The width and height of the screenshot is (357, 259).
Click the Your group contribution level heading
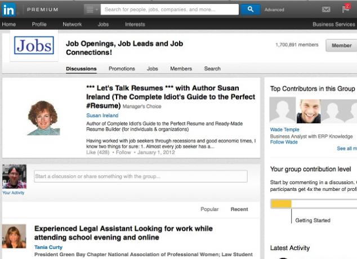[x=311, y=169]
